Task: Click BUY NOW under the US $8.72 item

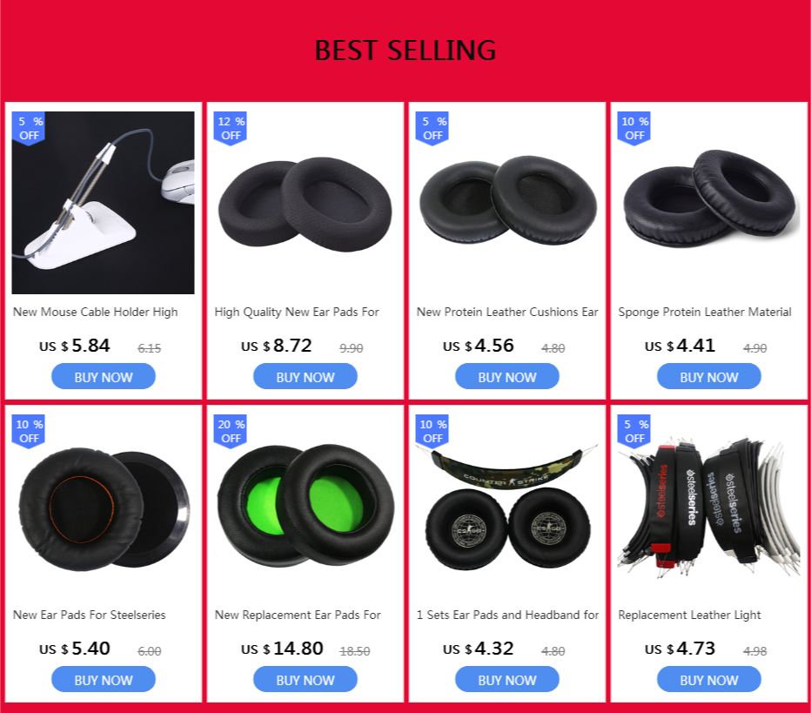Action: click(x=305, y=377)
